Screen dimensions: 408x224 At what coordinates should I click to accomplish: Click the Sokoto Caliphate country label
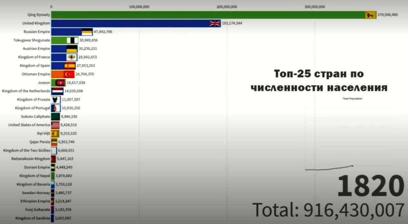coord(35,116)
